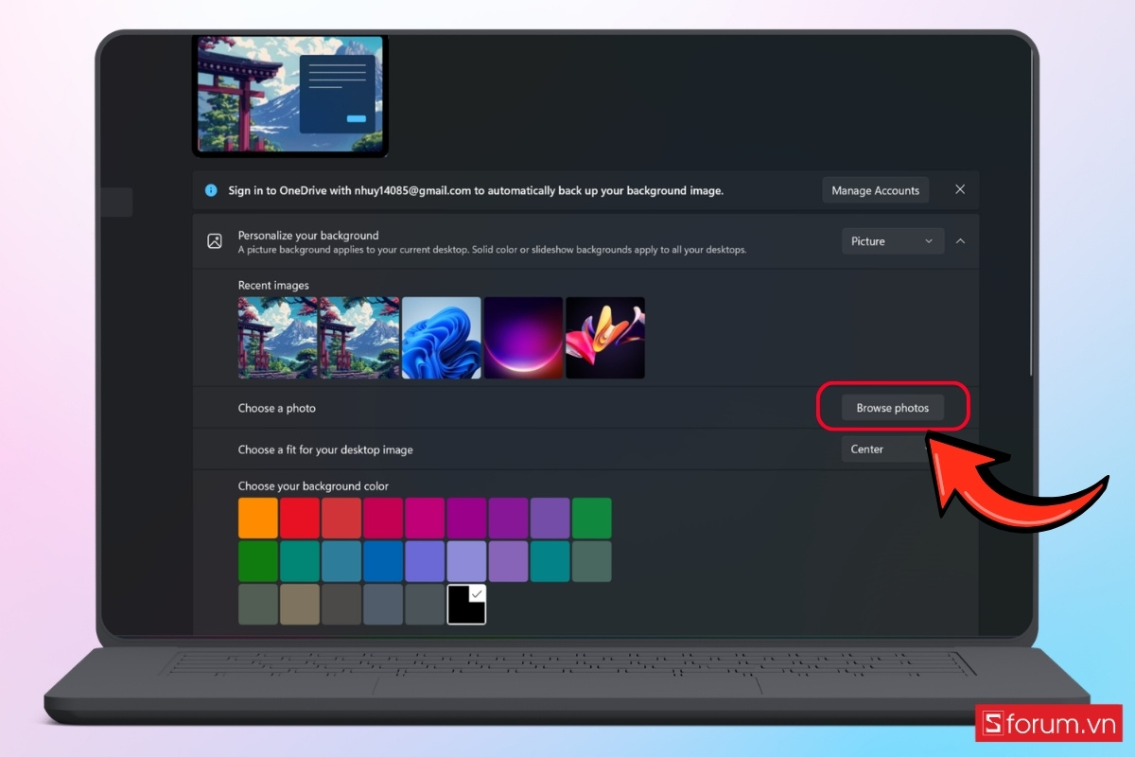
Task: Click the 'Personalize your background' title
Action: [308, 235]
